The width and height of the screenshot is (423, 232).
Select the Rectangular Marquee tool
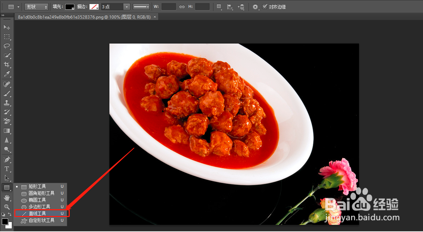pos(7,37)
